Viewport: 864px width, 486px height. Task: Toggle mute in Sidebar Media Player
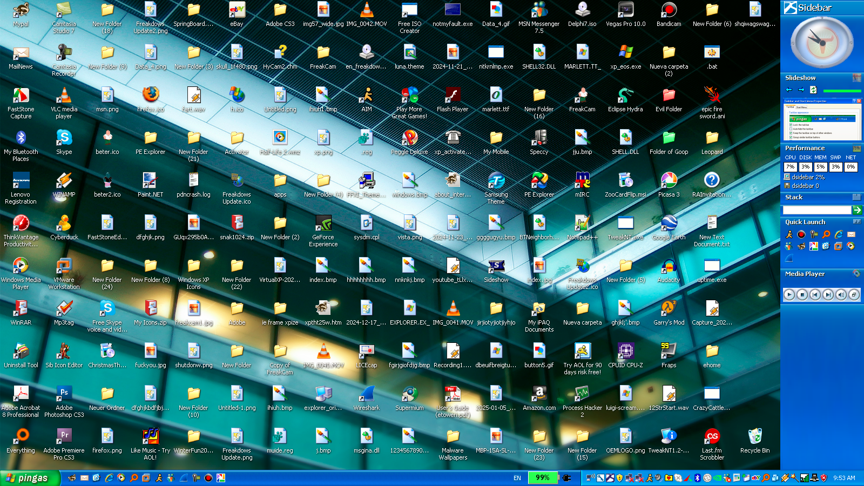click(841, 294)
